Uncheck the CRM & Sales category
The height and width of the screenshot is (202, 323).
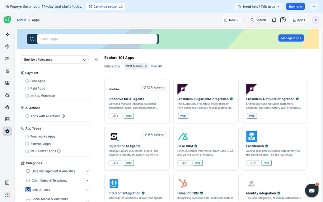click(x=28, y=190)
